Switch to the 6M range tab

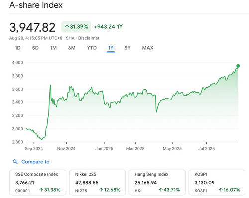(x=72, y=48)
